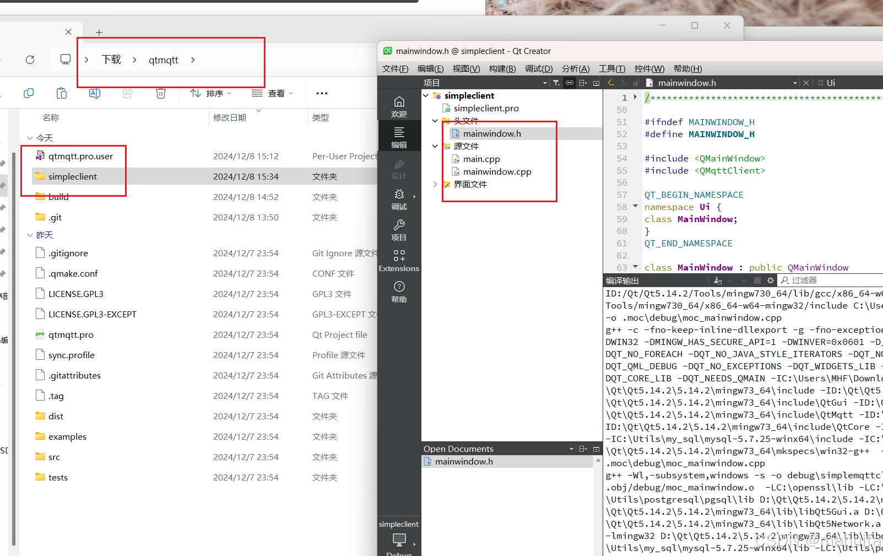Open the 欢迎 (Welcome) mode in Qt Creator
This screenshot has width=883, height=556.
(x=399, y=106)
